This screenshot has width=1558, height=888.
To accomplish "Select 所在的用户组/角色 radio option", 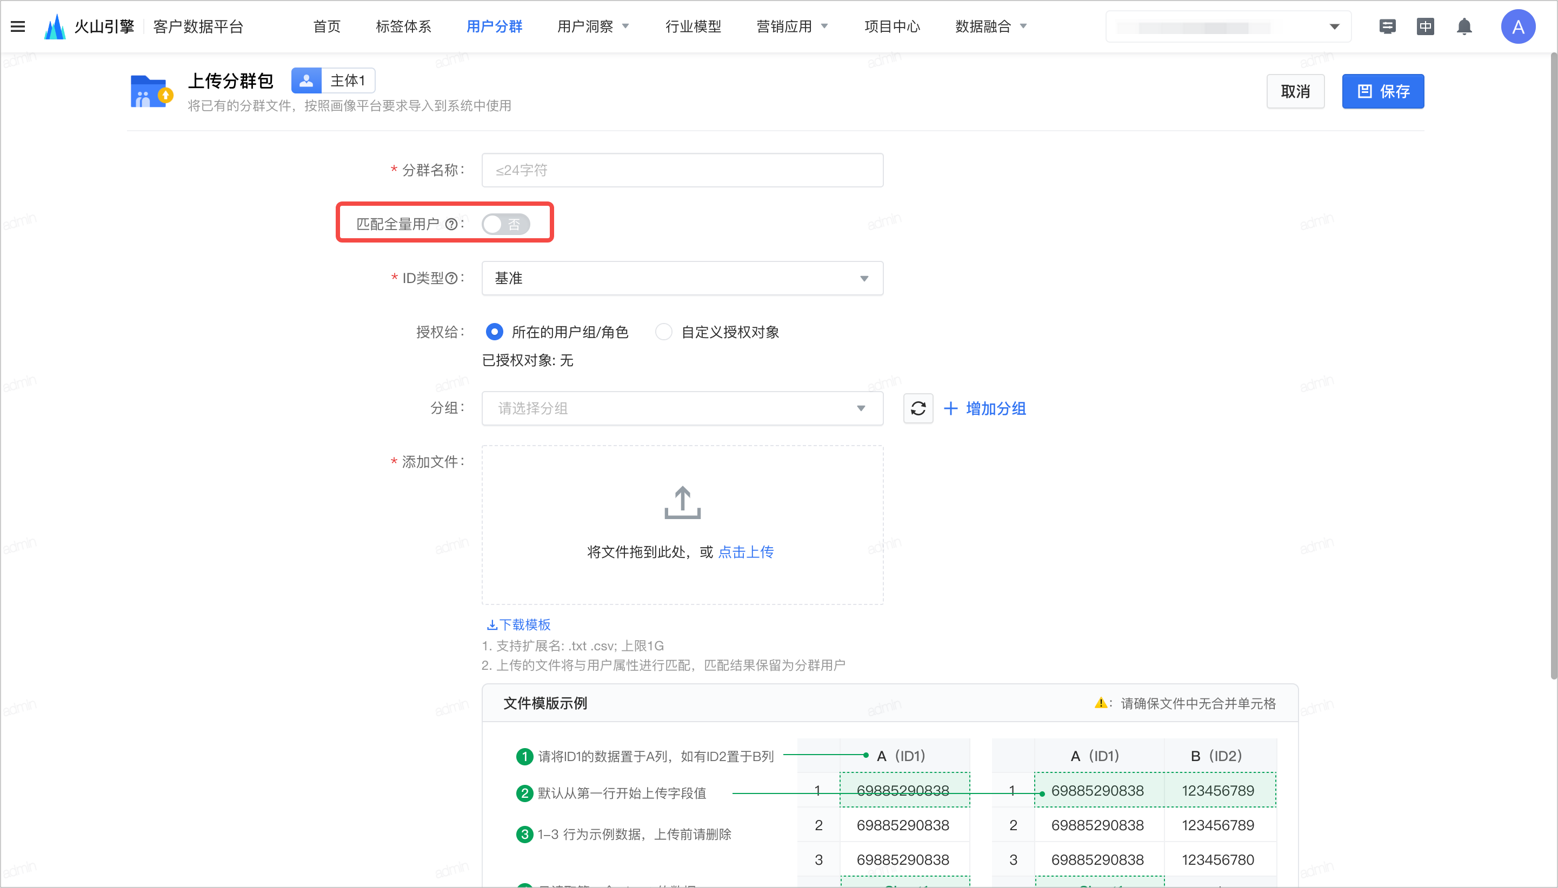I will 494,332.
